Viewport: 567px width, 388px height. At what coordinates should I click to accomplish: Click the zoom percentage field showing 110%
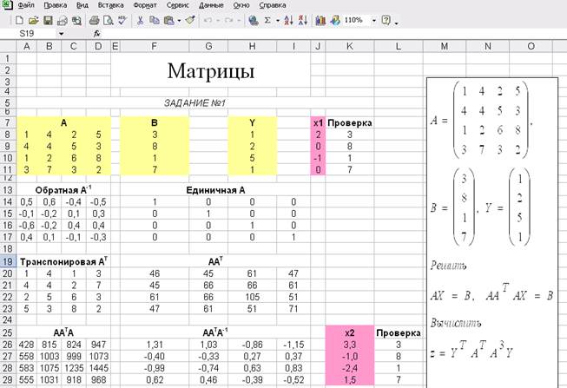[355, 20]
